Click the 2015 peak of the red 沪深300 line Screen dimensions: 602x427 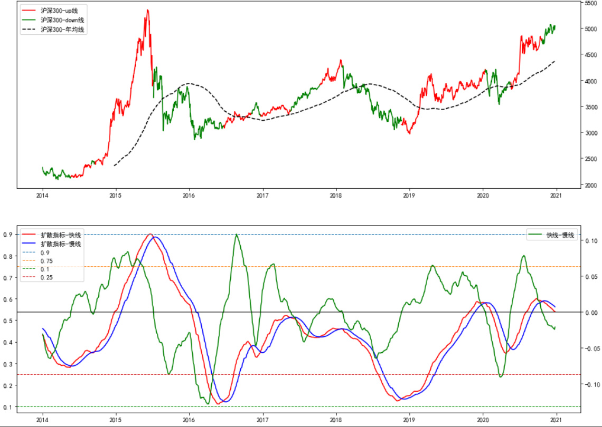coord(147,10)
